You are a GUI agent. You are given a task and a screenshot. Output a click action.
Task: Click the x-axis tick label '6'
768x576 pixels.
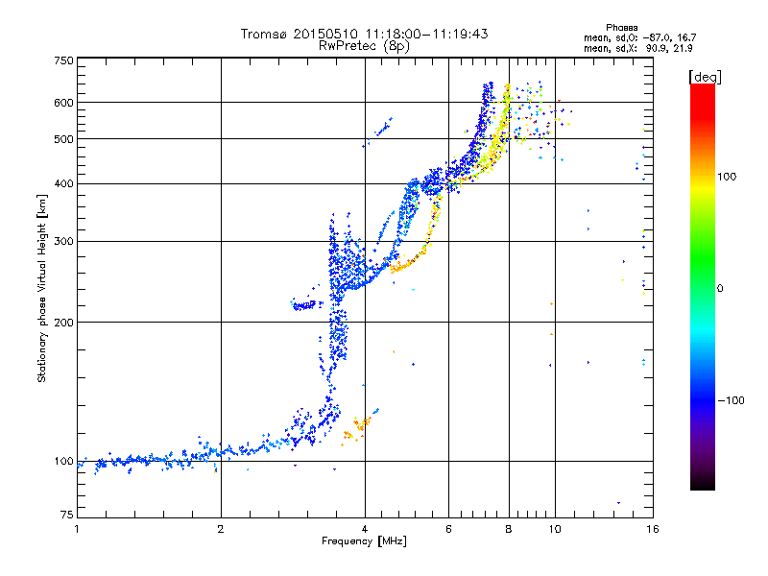[448, 529]
